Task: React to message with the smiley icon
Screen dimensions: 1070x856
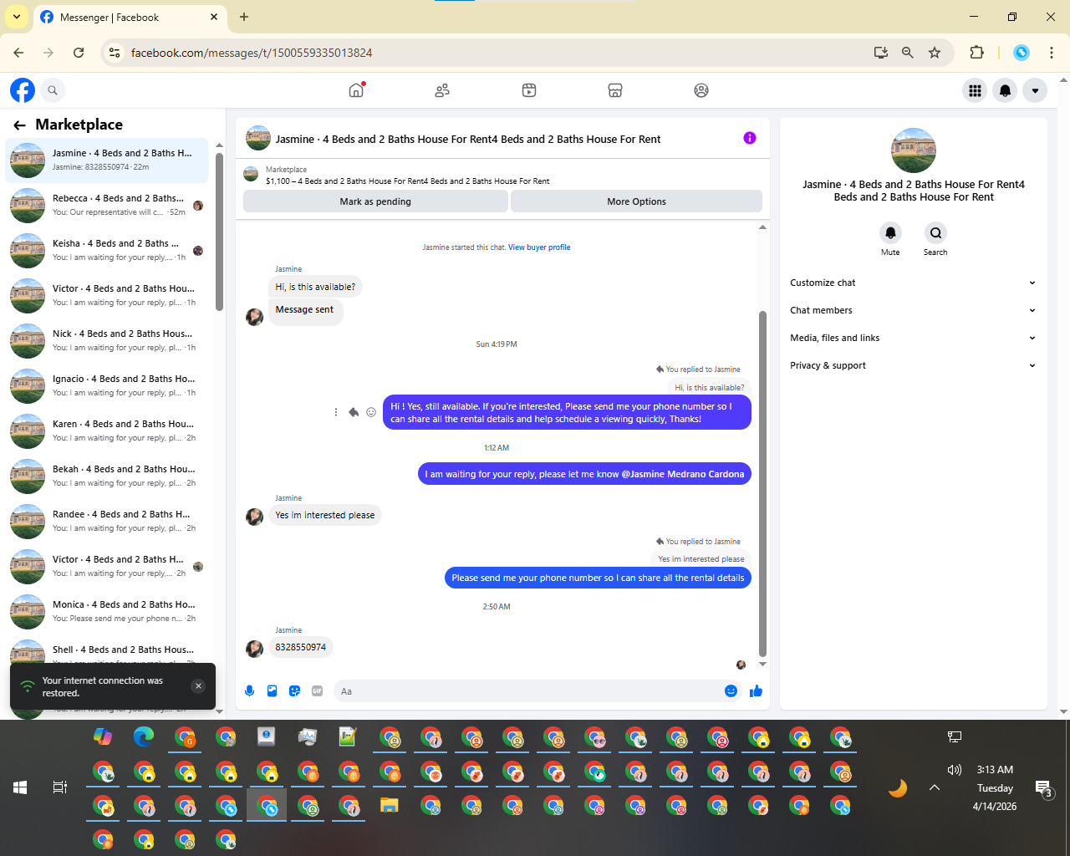Action: point(371,412)
